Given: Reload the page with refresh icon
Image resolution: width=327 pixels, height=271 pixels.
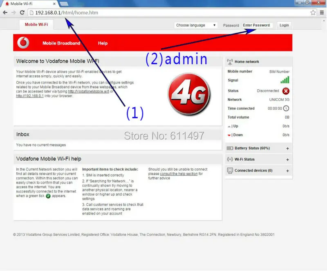Looking at the screenshot, I should (22, 13).
